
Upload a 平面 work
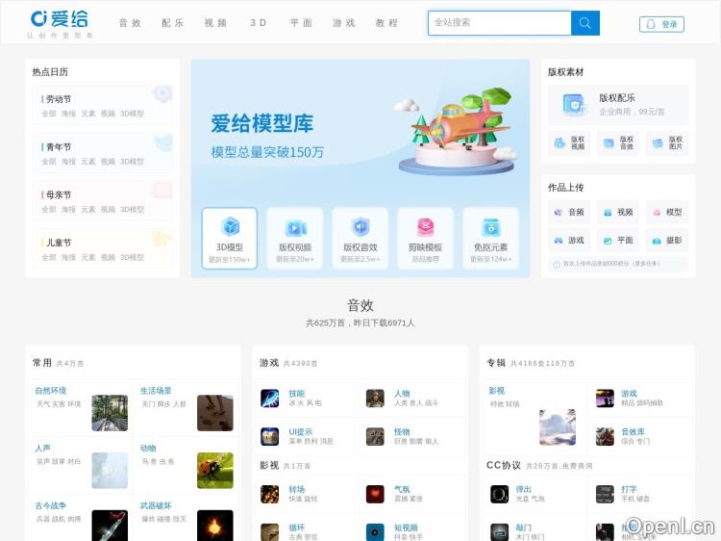(618, 241)
